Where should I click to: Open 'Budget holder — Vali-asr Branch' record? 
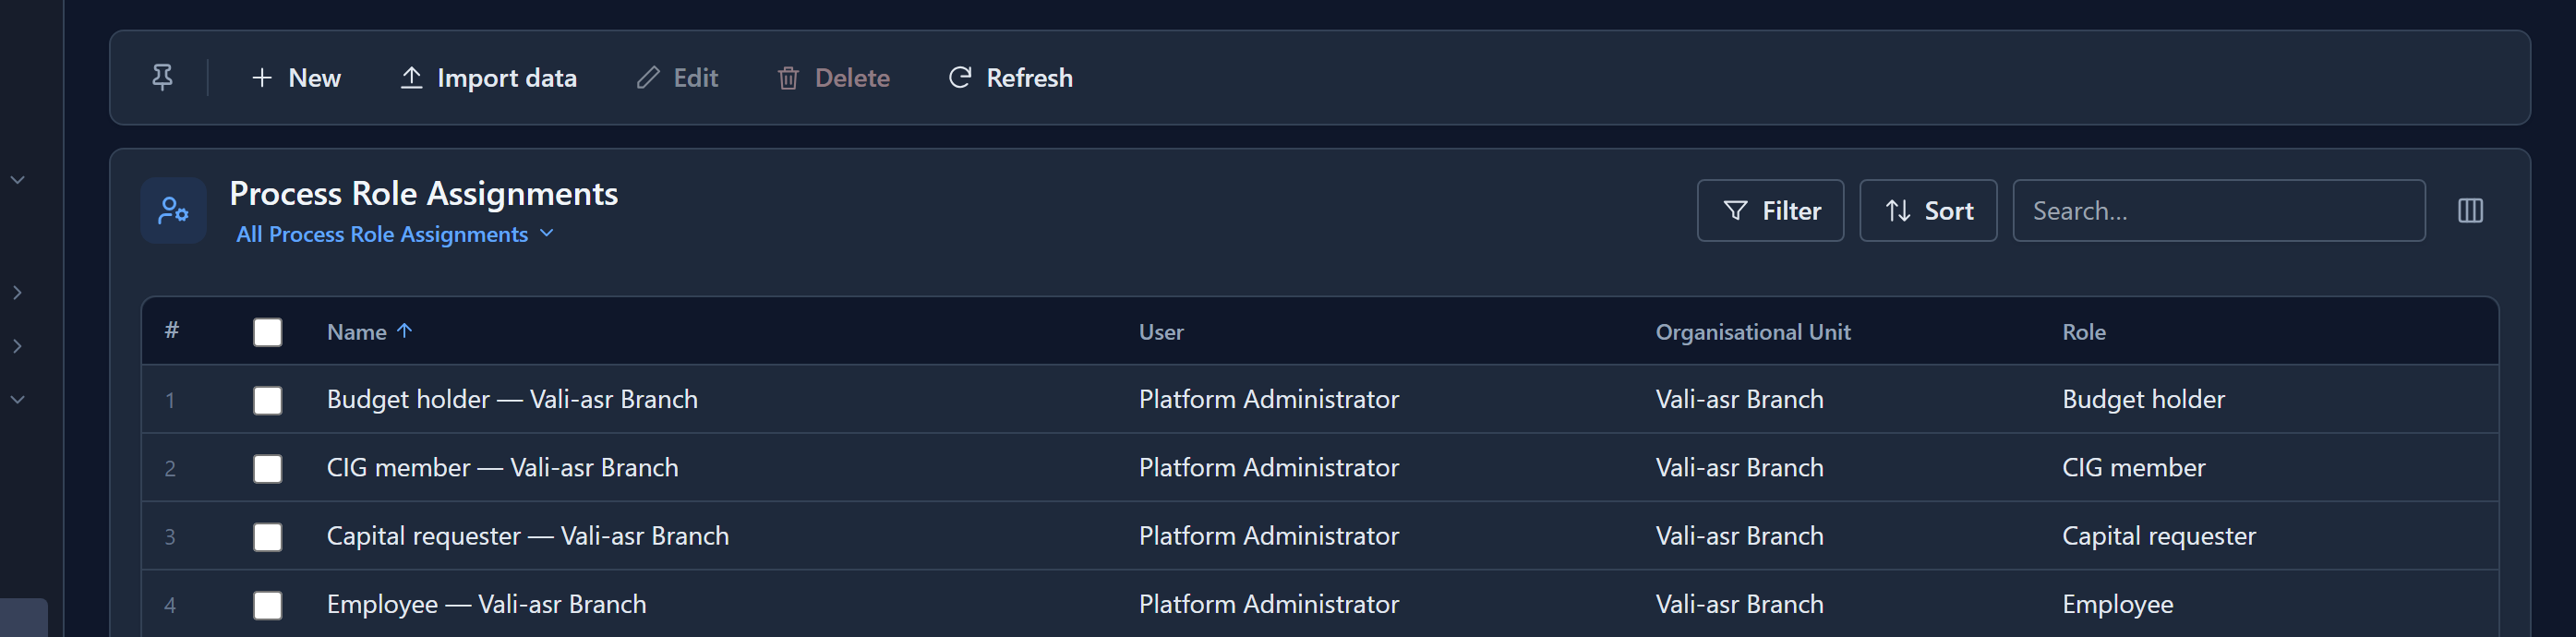click(512, 399)
